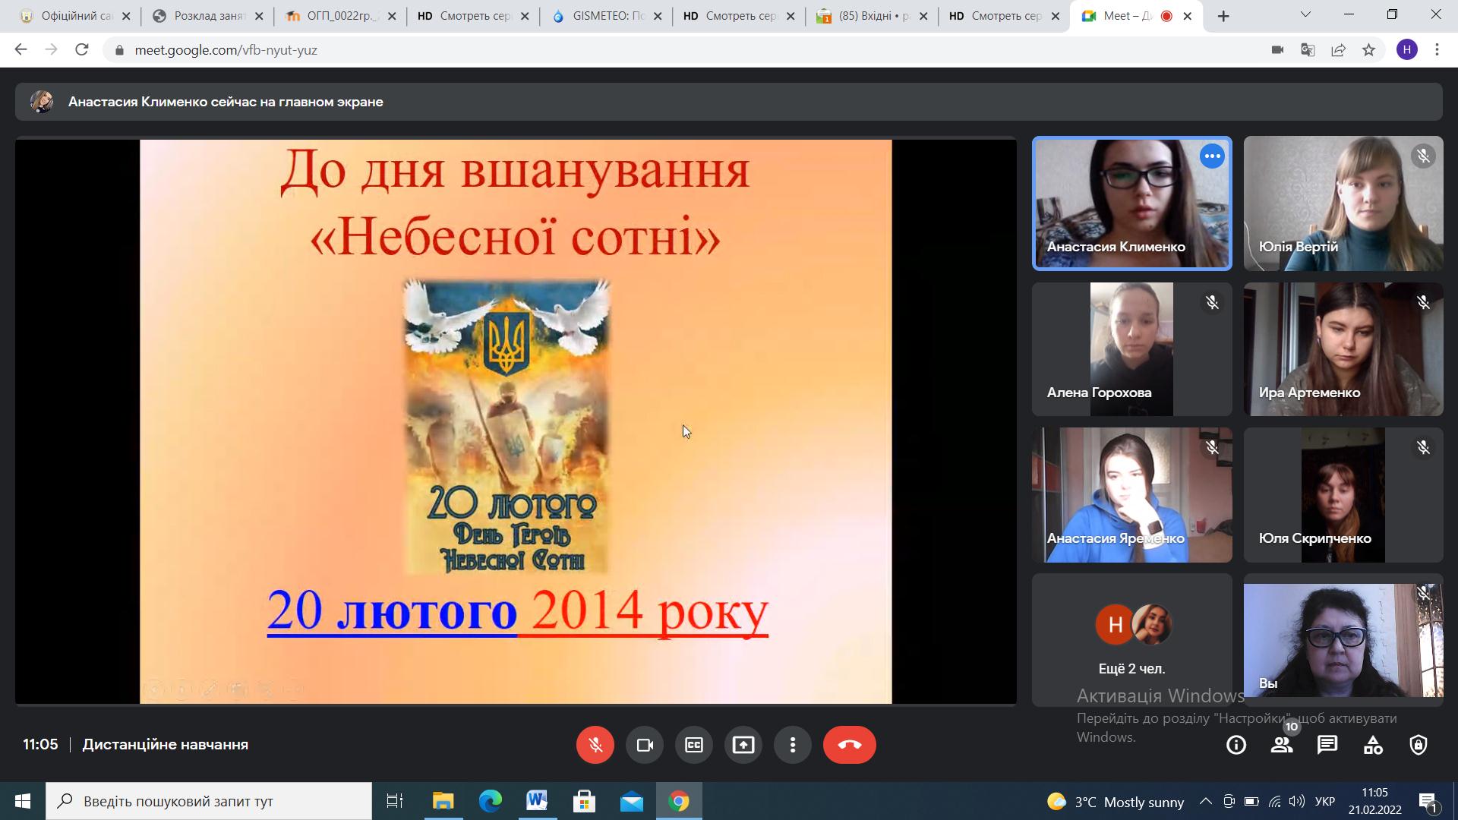Screen dimensions: 1458x820
Task: Leave the call with the red hang-up button
Action: (x=849, y=745)
